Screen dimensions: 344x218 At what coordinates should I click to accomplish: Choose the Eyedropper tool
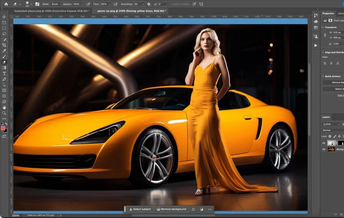tap(4, 51)
